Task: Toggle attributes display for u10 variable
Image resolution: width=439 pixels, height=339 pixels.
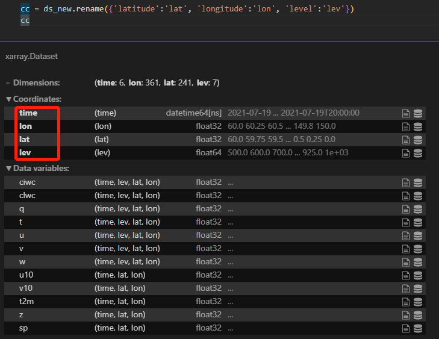Action: (x=406, y=275)
